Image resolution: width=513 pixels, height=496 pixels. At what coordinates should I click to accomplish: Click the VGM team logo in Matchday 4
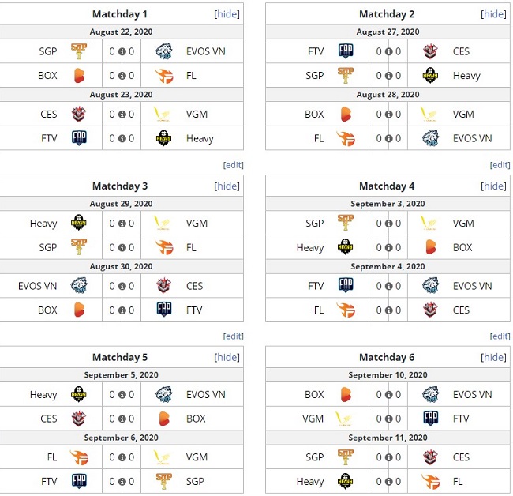point(431,223)
